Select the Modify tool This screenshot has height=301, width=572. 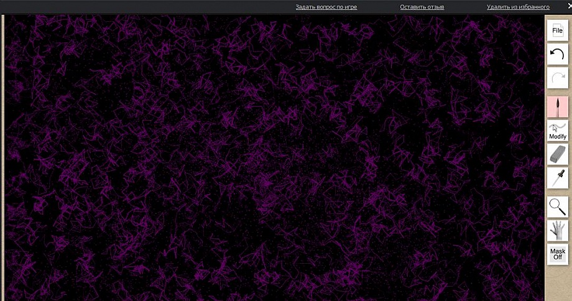coord(558,131)
